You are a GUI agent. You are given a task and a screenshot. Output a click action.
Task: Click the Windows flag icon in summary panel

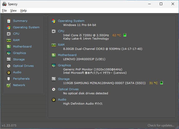pos(54,21)
